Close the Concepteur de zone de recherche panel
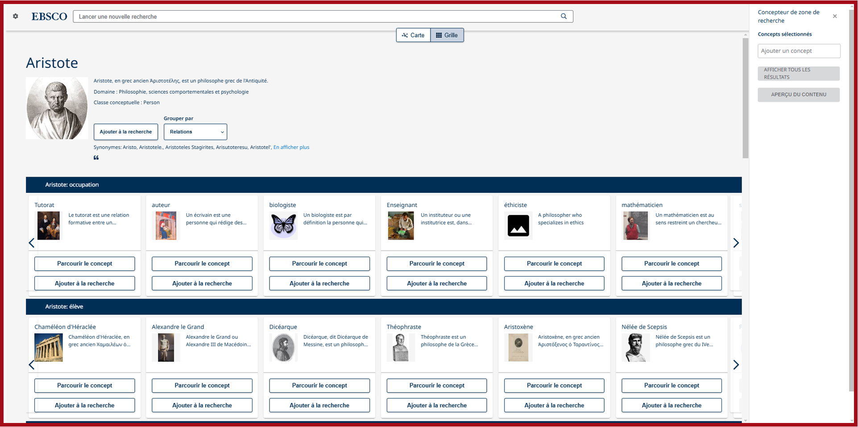This screenshot has height=427, width=858. 835,17
